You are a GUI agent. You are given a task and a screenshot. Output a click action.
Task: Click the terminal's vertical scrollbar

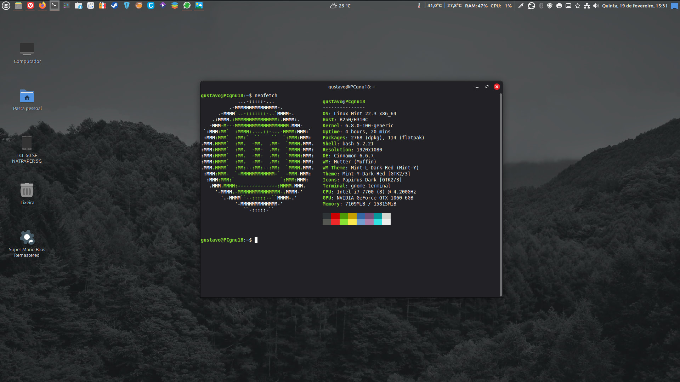coord(500,195)
